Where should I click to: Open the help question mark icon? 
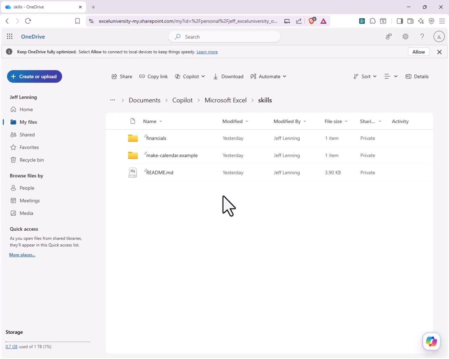[x=422, y=37]
